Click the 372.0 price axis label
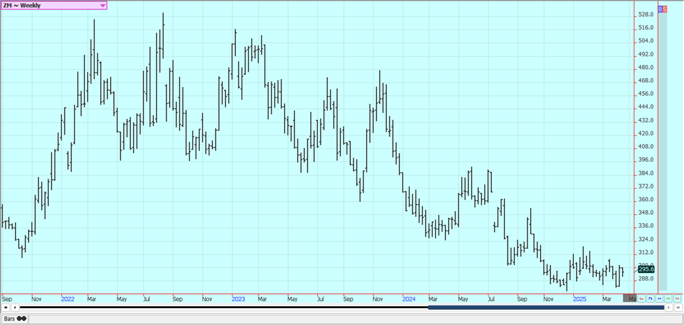 tap(646, 186)
